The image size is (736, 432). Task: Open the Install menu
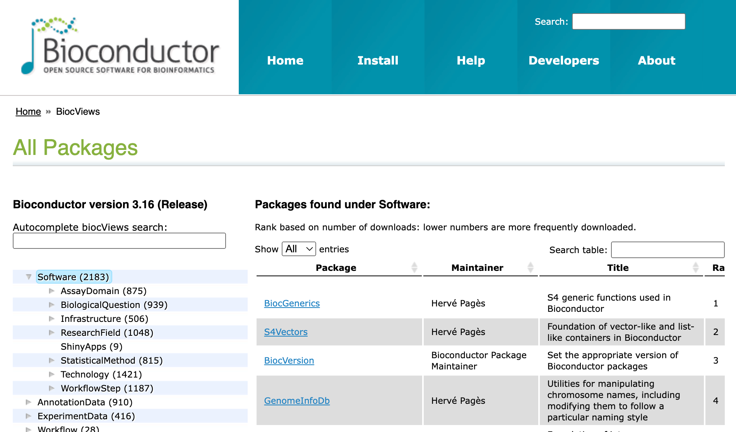378,61
